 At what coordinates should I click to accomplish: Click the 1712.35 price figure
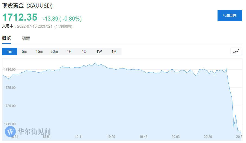[x=20, y=17]
